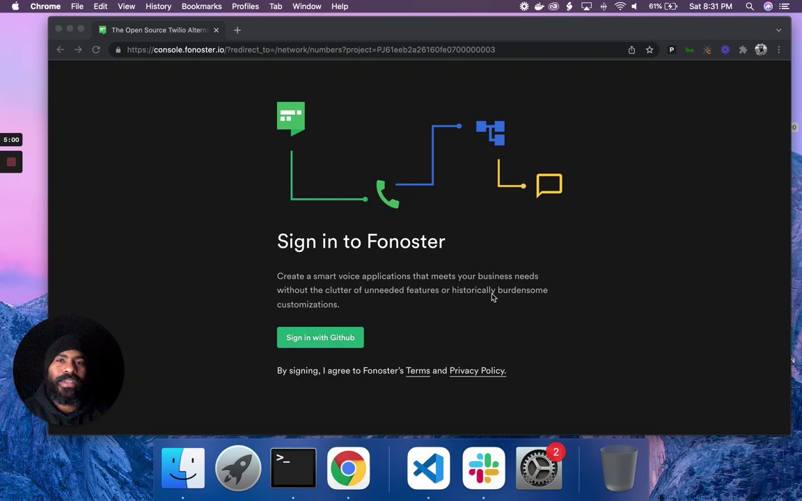
Task: Open Siri from the menu bar
Action: [768, 6]
